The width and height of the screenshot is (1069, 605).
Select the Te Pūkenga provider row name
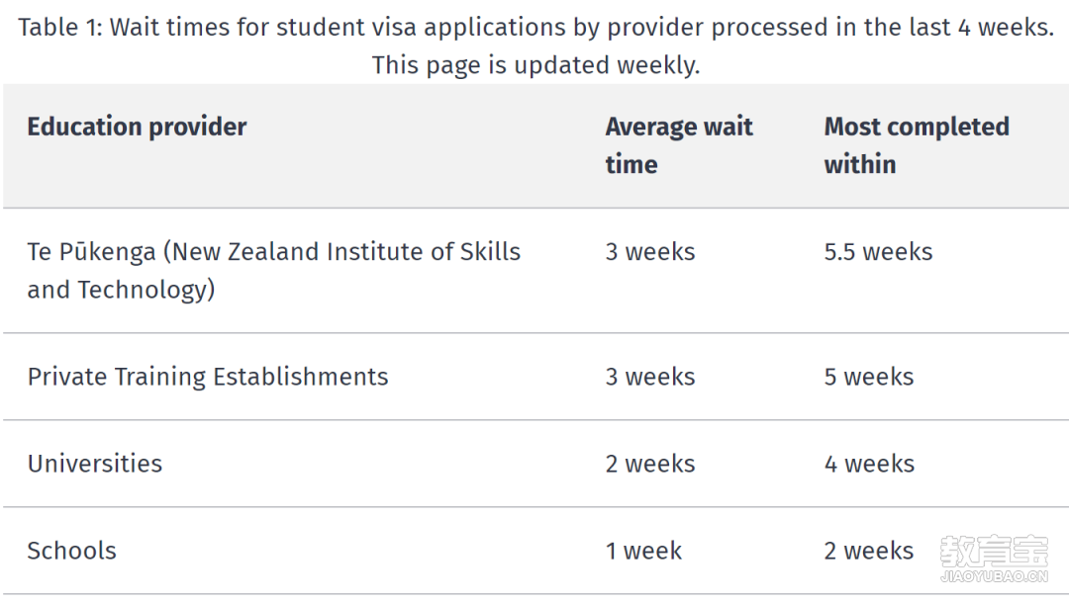click(273, 270)
